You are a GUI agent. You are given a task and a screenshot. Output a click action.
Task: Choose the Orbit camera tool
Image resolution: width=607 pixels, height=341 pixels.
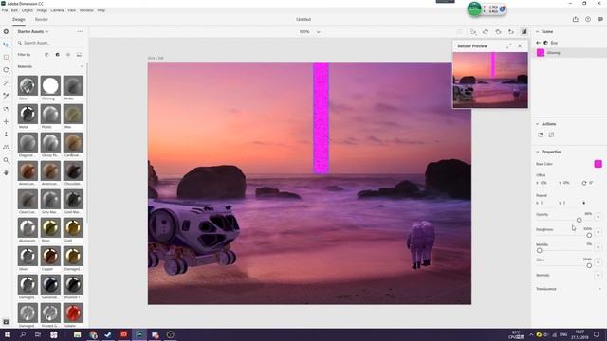coord(6,109)
